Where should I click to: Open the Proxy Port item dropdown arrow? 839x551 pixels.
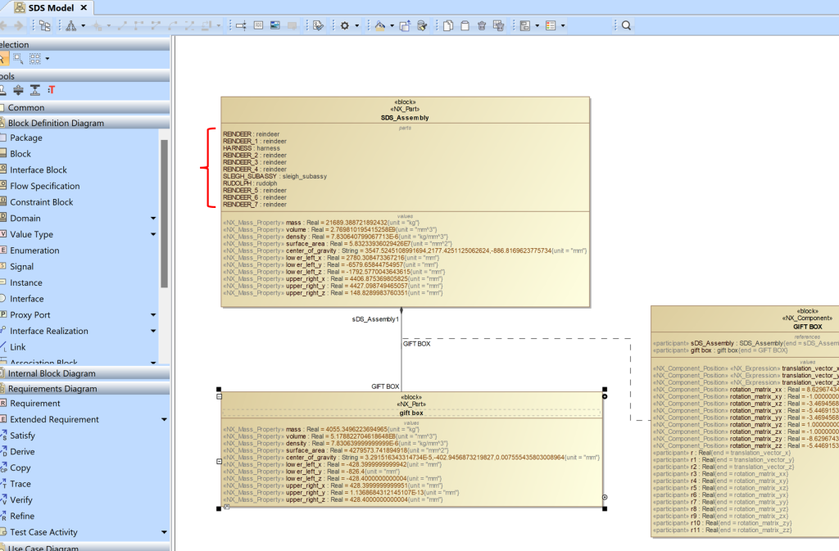pos(153,314)
